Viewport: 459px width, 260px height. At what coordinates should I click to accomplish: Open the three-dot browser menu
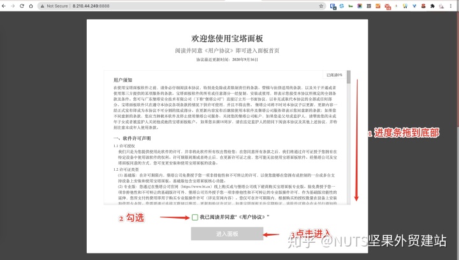[x=451, y=6]
